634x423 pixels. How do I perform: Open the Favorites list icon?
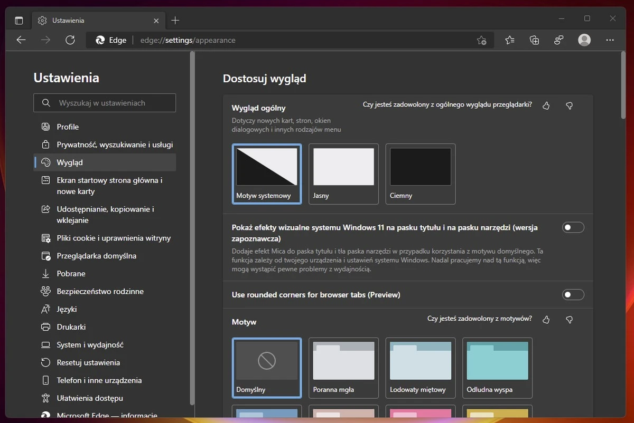pyautogui.click(x=509, y=40)
